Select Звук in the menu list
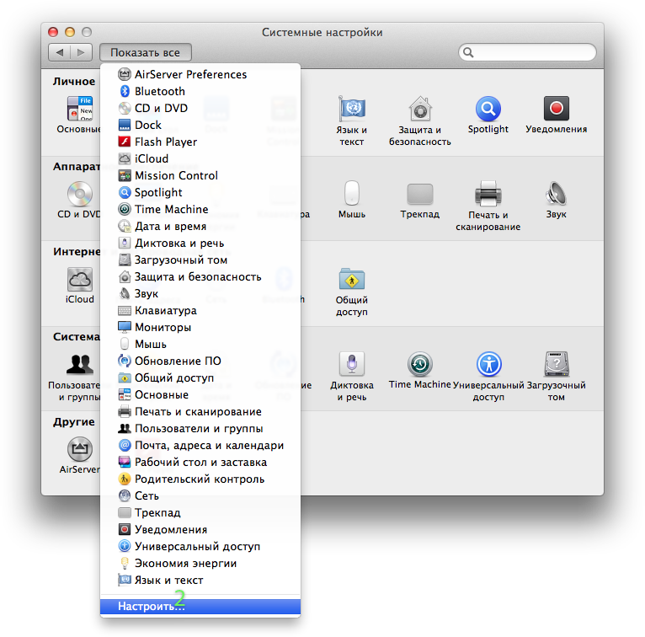Screen dimensions: 645x637 [200, 294]
